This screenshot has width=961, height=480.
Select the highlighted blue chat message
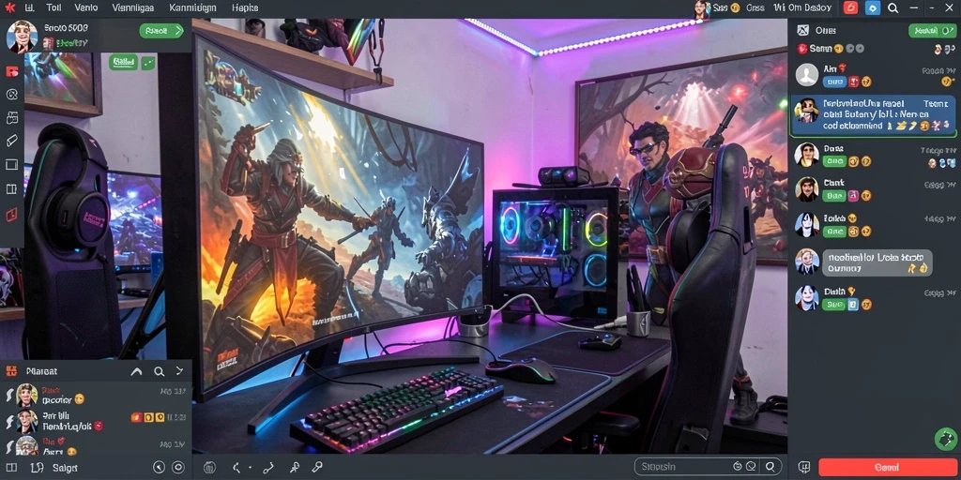point(874,115)
